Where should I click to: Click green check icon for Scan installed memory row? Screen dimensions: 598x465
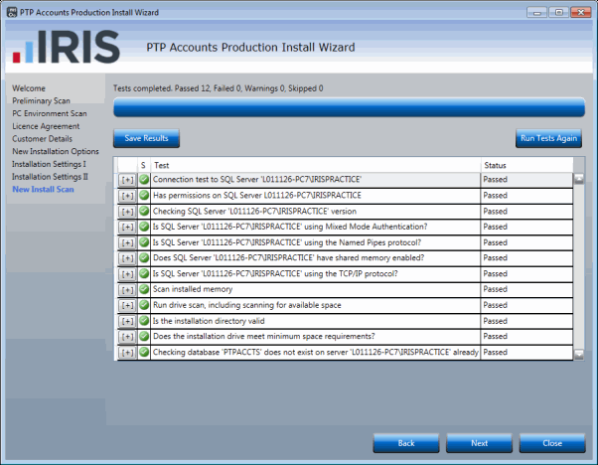(x=144, y=289)
